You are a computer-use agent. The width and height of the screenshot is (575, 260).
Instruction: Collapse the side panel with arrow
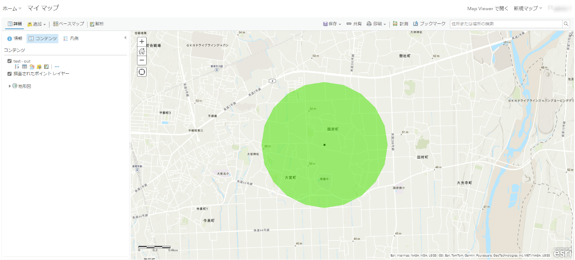tap(125, 38)
